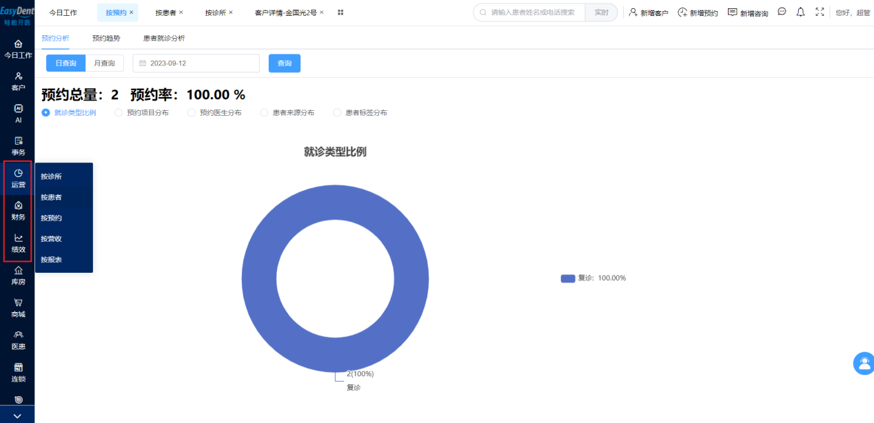Open the 绩效 sidebar icon
This screenshot has width=874, height=423.
coord(18,238)
